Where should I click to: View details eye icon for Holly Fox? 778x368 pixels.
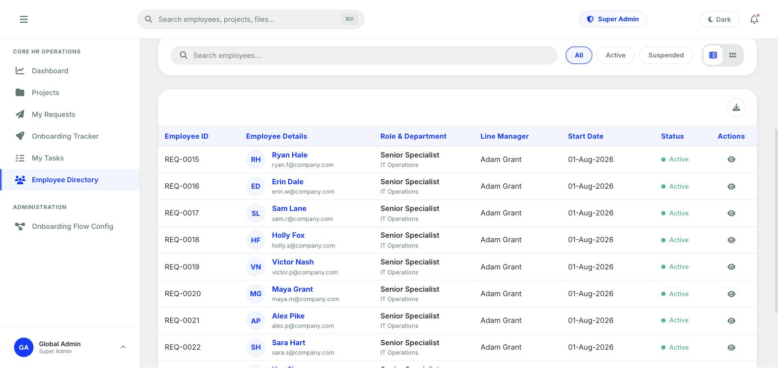pyautogui.click(x=731, y=240)
